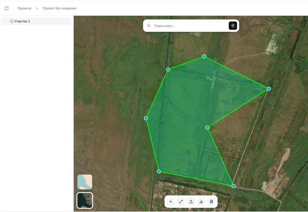Click the Проект без названия breadcrumb

pyautogui.click(x=59, y=8)
